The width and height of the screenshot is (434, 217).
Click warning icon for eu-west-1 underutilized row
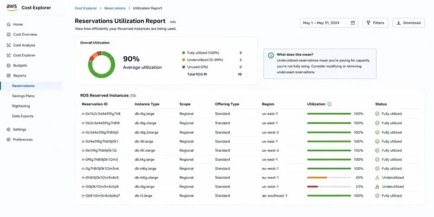click(x=377, y=177)
